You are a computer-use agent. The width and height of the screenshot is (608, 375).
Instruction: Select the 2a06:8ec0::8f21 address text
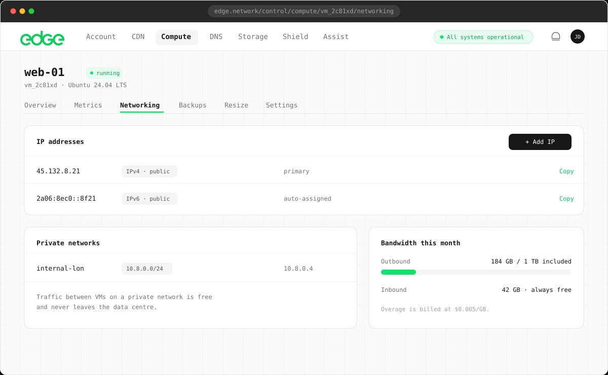coord(66,199)
